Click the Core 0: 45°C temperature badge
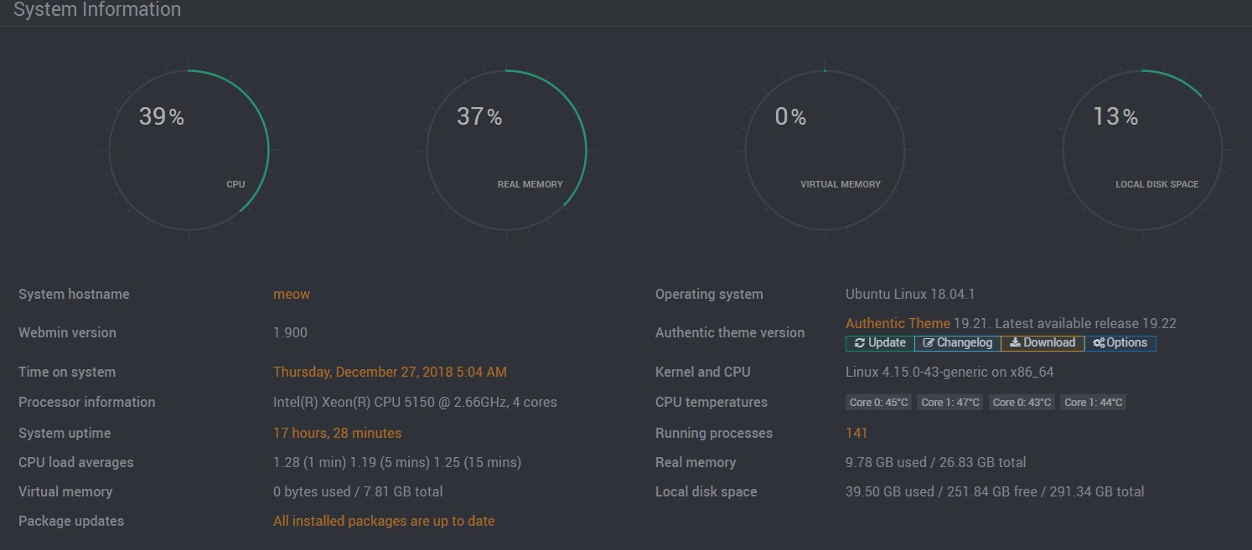1252x550 pixels. click(x=878, y=403)
